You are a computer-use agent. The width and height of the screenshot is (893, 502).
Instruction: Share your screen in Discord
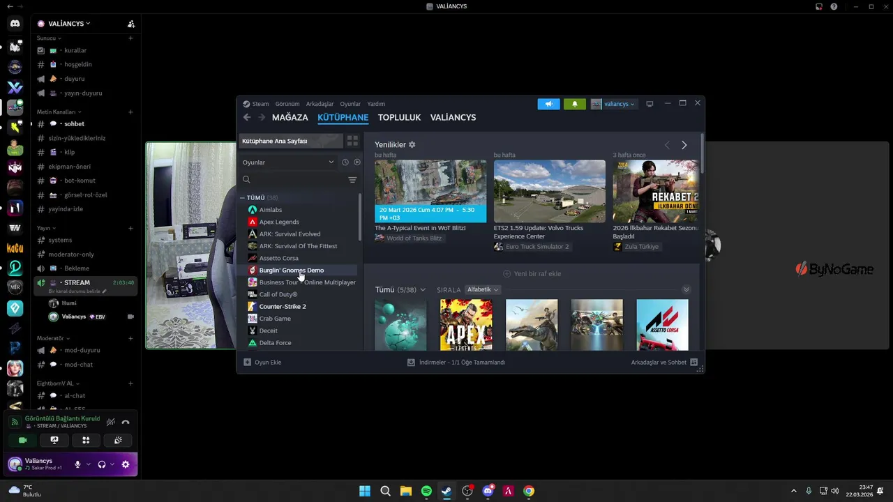pos(54,440)
